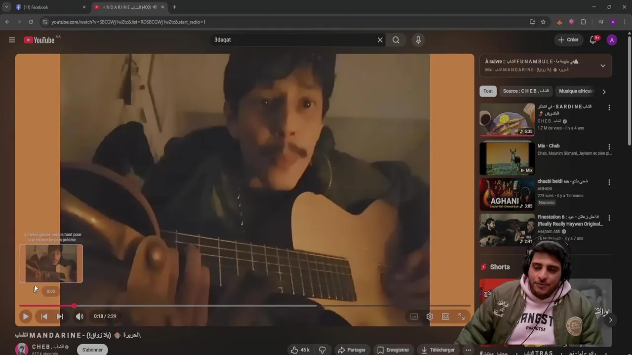Go to previous video in playlist
Image resolution: width=632 pixels, height=355 pixels.
pos(44,317)
